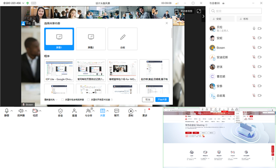This screenshot has width=276, height=168.
Task: Open the 安全 shield security icon
Action: pos(60,111)
